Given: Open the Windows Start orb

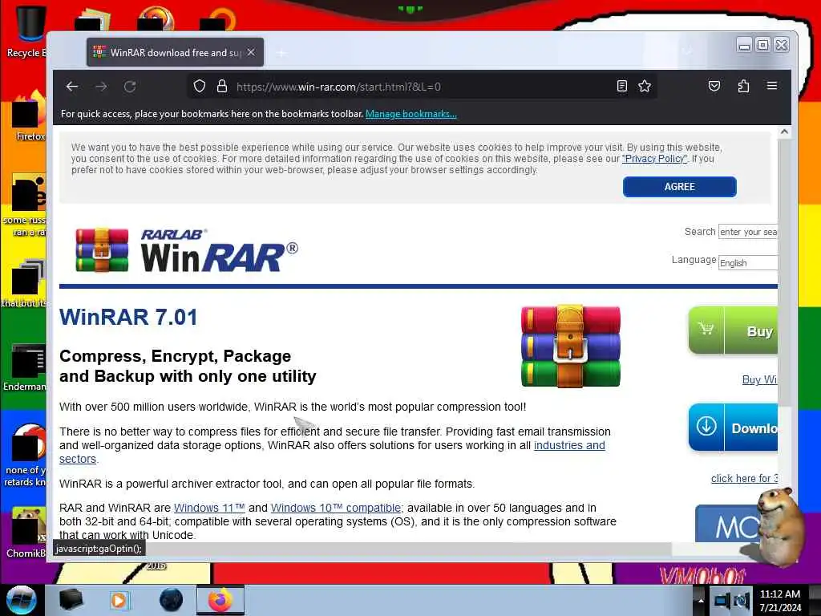Looking at the screenshot, I should (21, 600).
